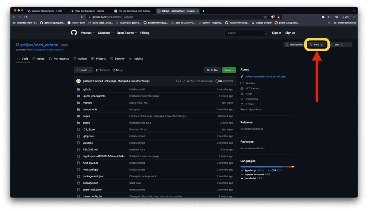The height and width of the screenshot is (211, 368).
Task: Click the LICENSE file icon
Action: (79, 143)
